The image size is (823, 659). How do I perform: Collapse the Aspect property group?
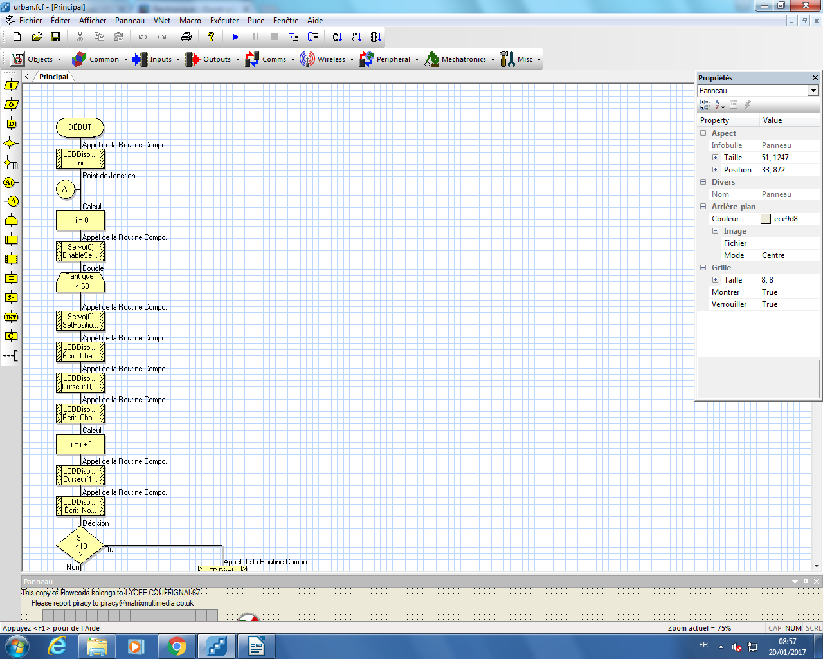coord(703,133)
